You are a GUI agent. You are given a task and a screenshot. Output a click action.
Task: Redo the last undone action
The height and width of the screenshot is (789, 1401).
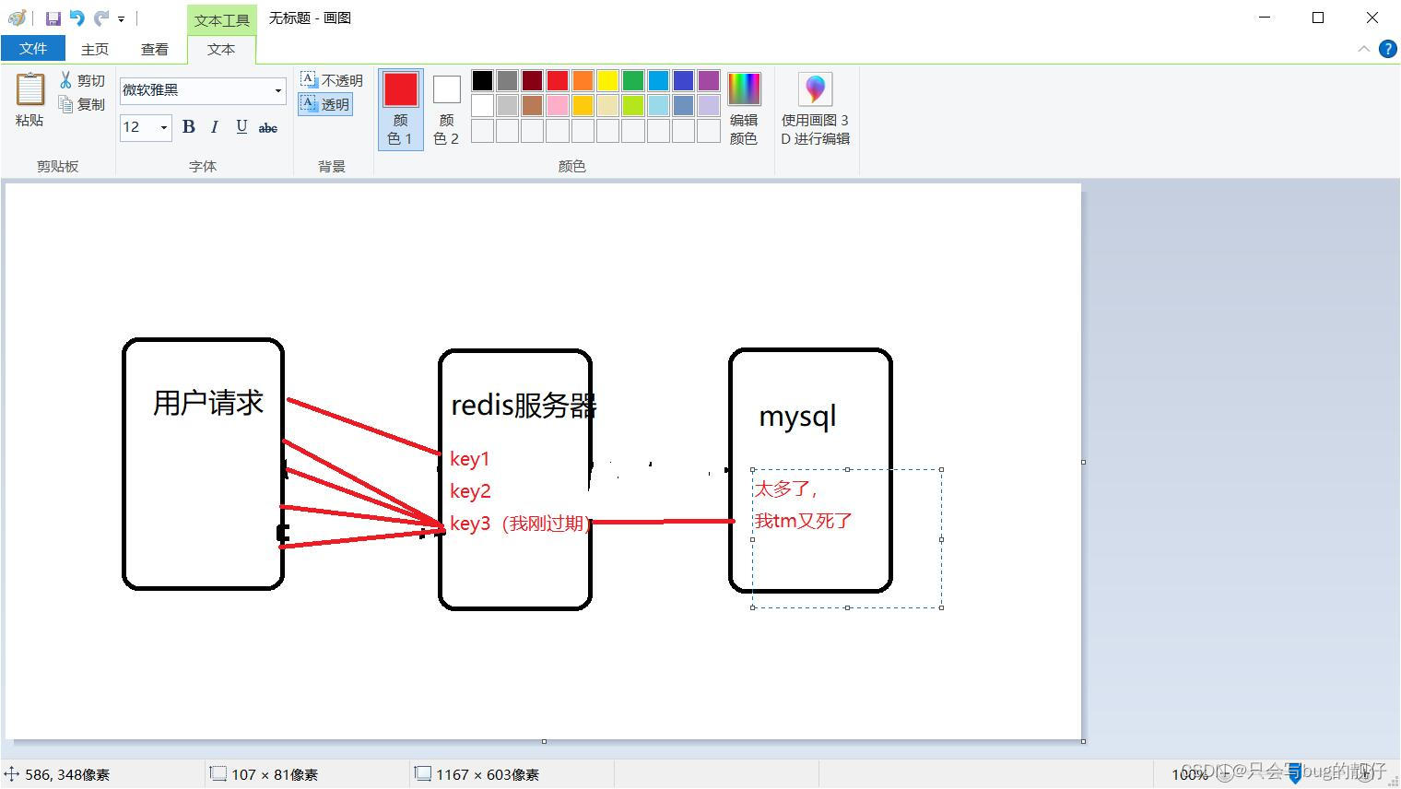tap(101, 18)
